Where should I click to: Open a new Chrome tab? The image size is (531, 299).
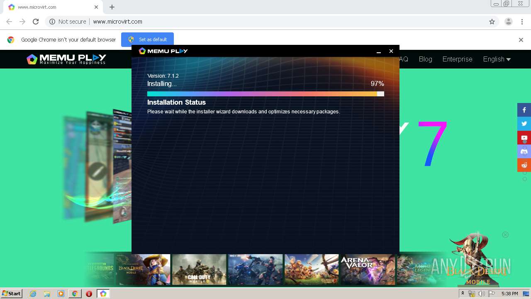click(x=112, y=7)
